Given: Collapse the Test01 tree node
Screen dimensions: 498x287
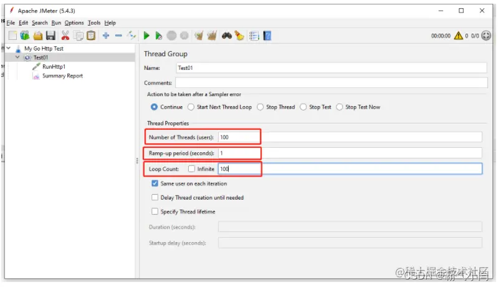Looking at the screenshot, I should pos(17,57).
